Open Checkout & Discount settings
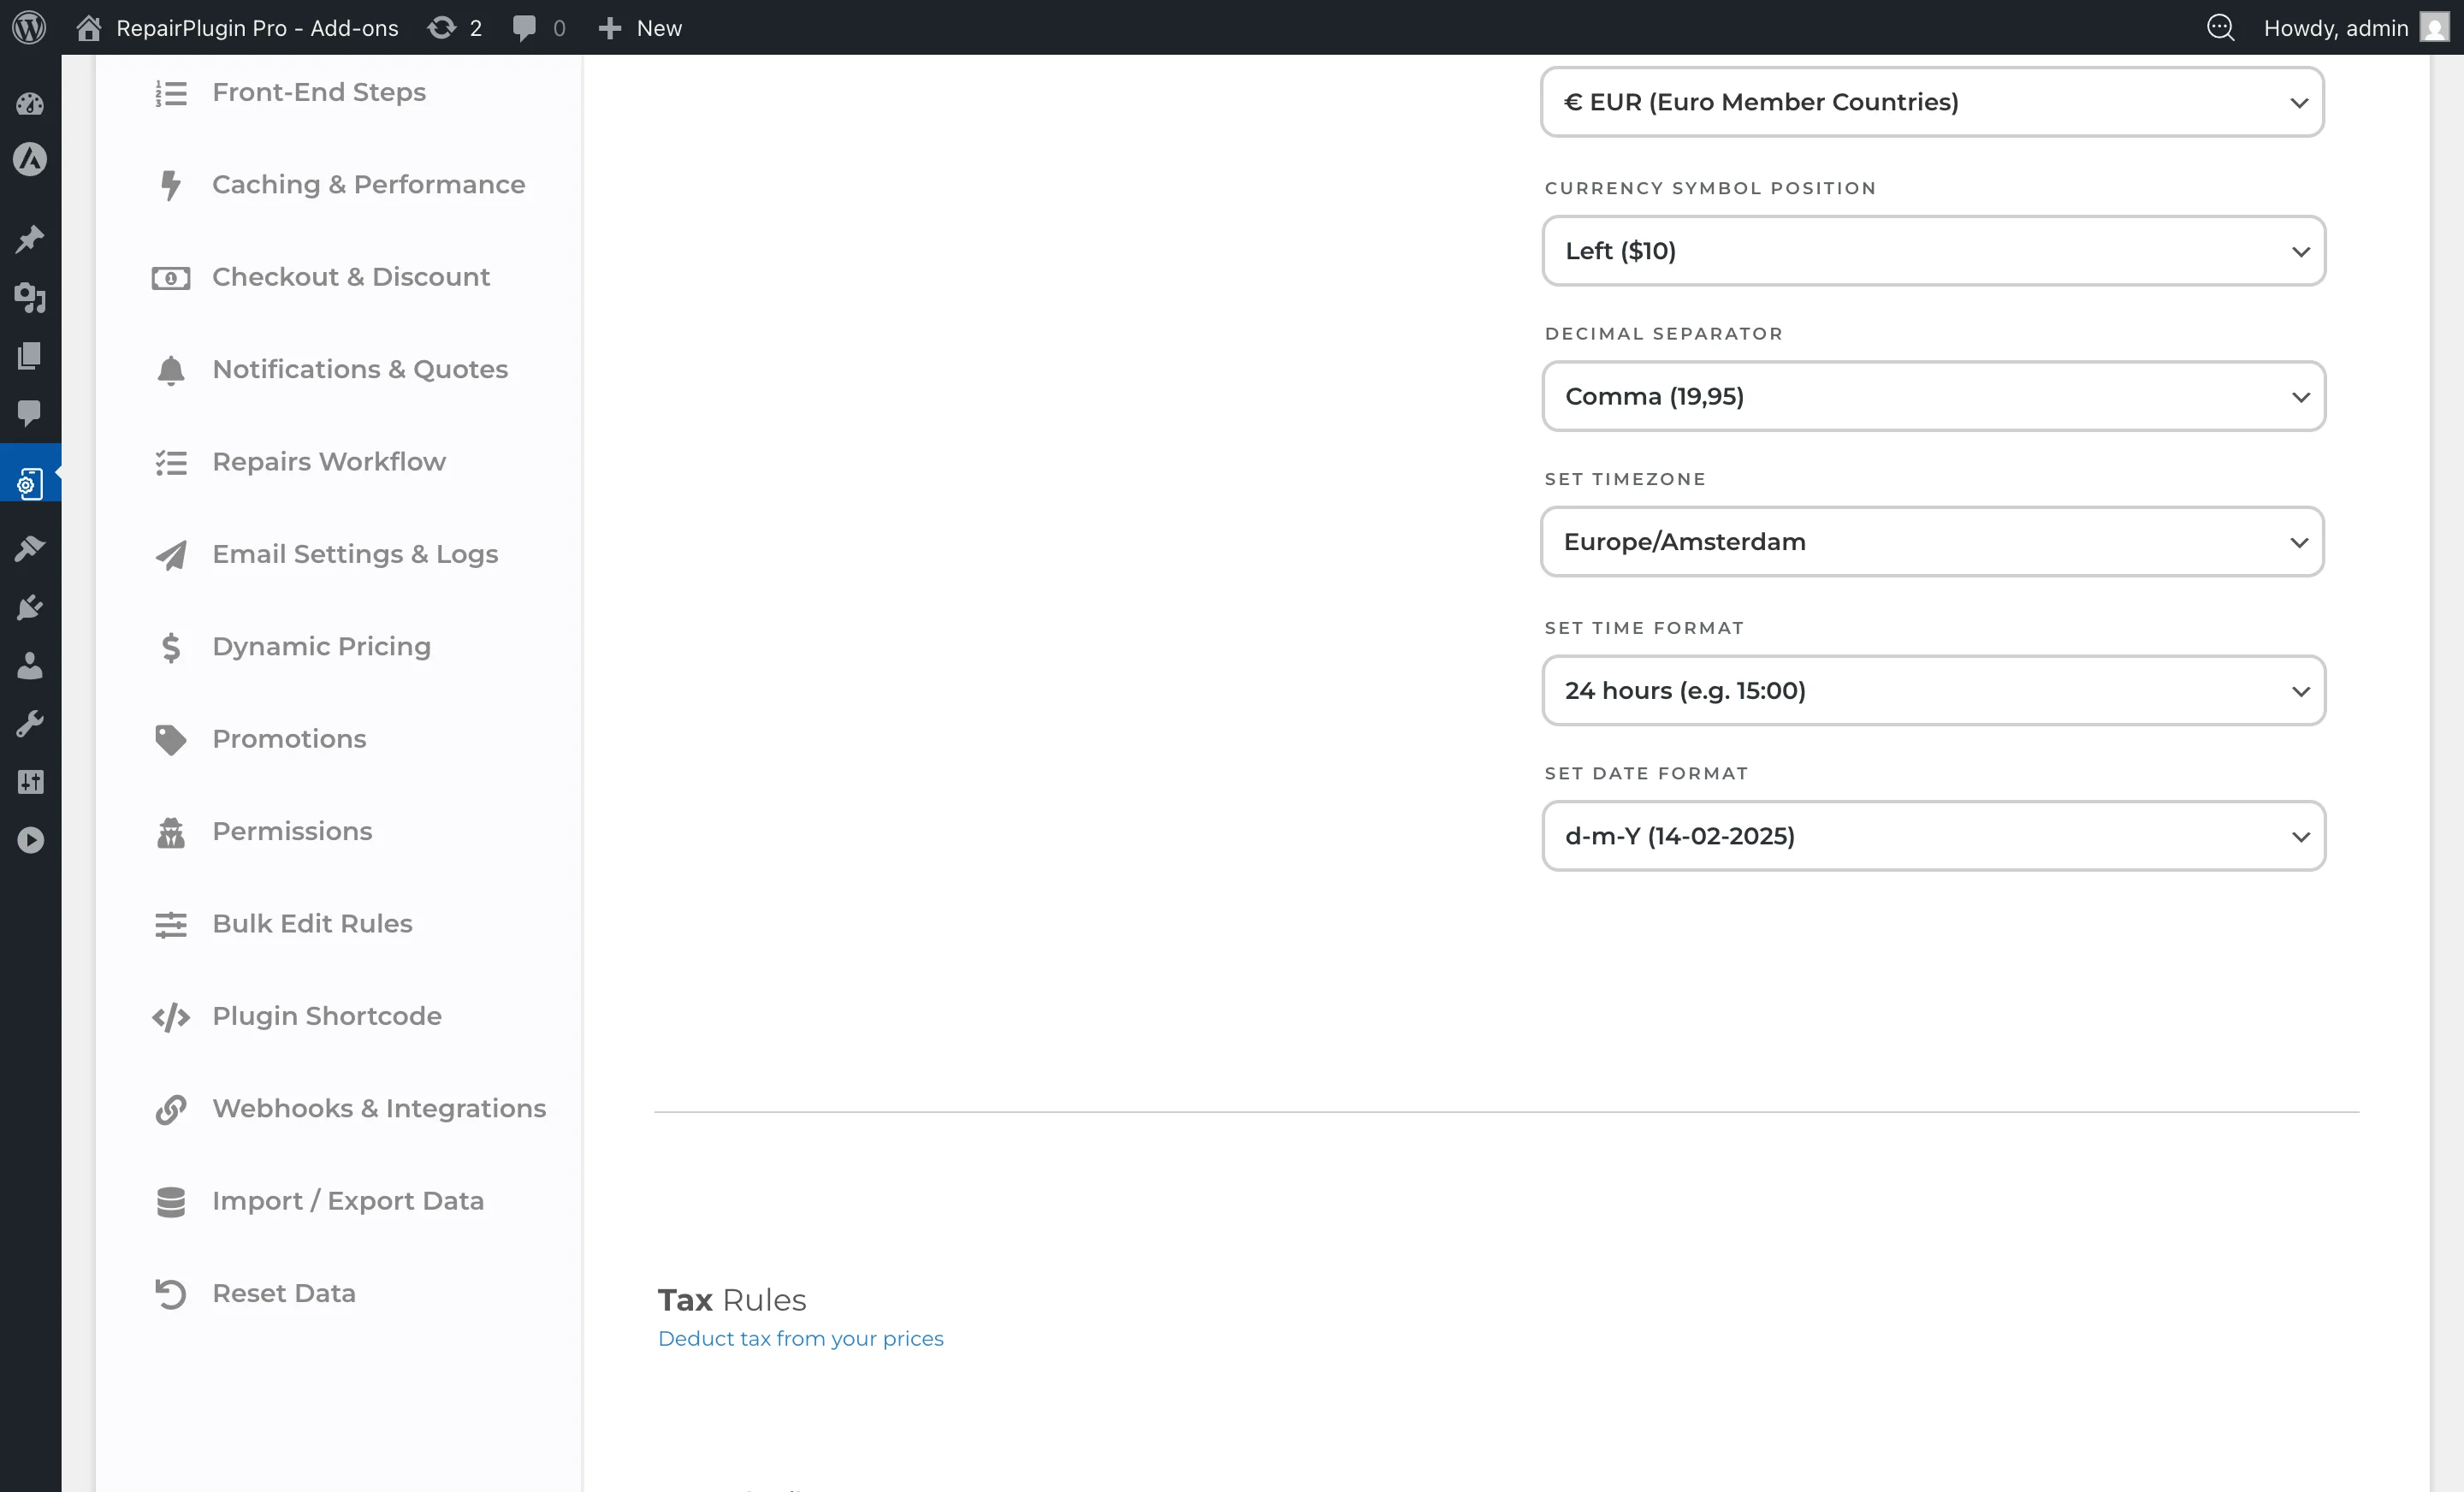 pos(351,277)
